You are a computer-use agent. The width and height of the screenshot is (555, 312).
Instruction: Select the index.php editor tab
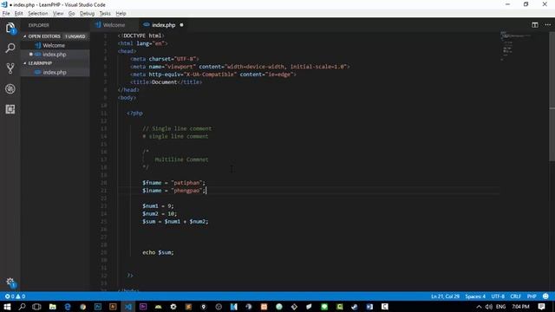(x=164, y=25)
